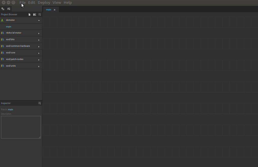Viewport: 258px width, 167px height.
Task: Expand the xod/units library
Action: tap(39, 66)
